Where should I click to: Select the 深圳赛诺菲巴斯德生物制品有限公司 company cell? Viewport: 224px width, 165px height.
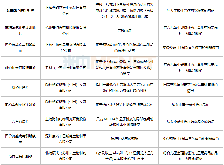click(66, 139)
